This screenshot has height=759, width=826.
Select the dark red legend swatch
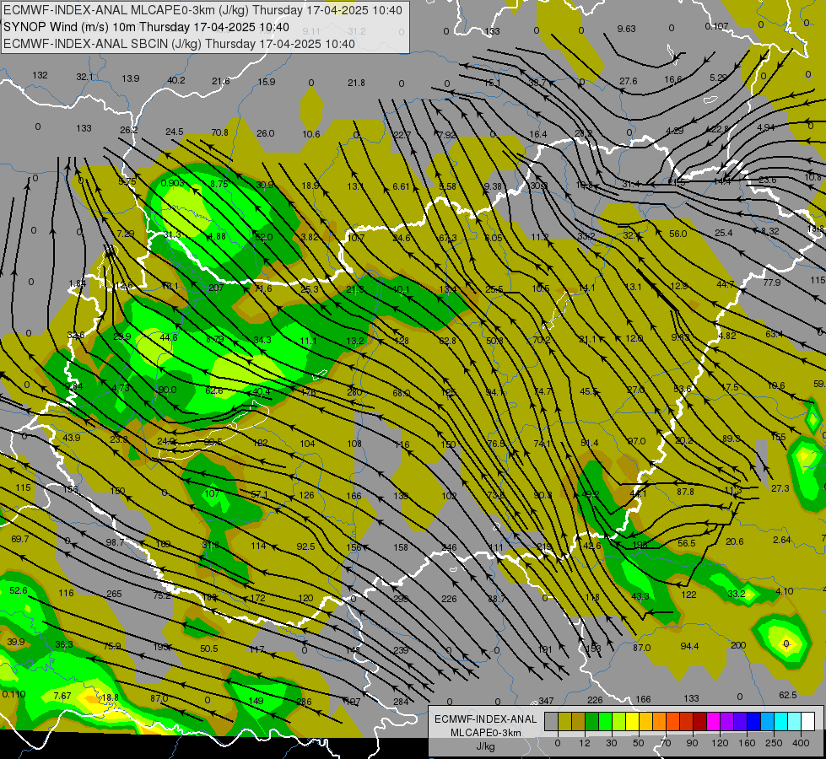pos(699,721)
